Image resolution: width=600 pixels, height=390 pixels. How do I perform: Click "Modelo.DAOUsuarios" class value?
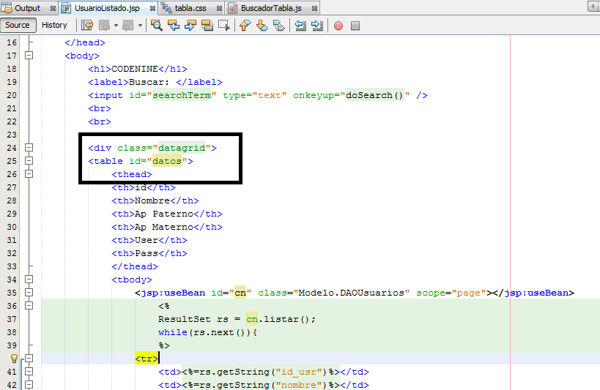tap(351, 293)
